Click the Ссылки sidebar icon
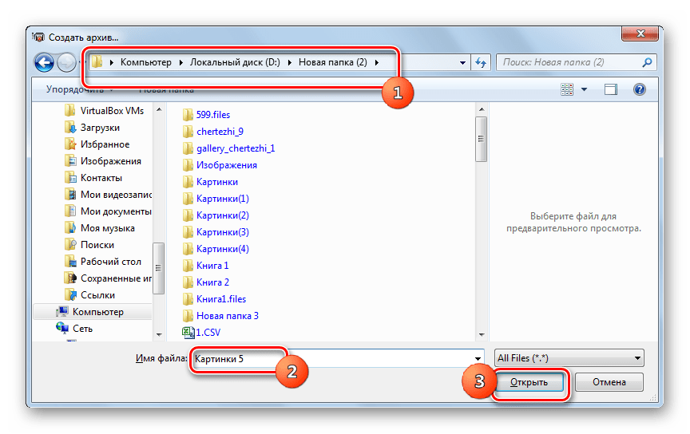 [x=70, y=295]
